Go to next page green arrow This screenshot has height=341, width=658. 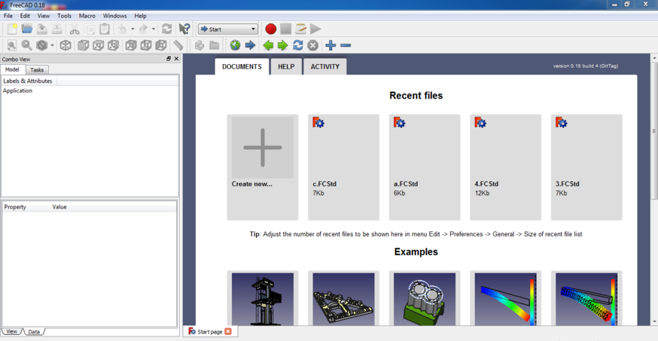click(x=283, y=45)
